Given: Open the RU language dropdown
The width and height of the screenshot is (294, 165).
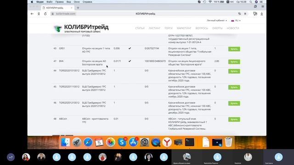Looking at the screenshot, I should pyautogui.click(x=236, y=20).
